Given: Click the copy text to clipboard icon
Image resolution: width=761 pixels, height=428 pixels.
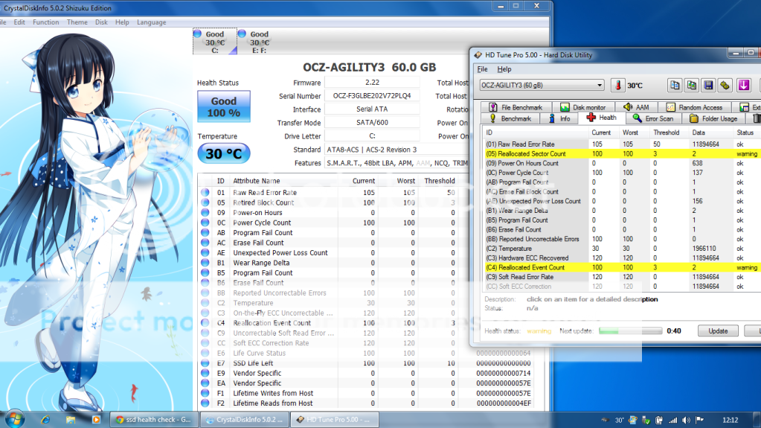Looking at the screenshot, I should (674, 85).
